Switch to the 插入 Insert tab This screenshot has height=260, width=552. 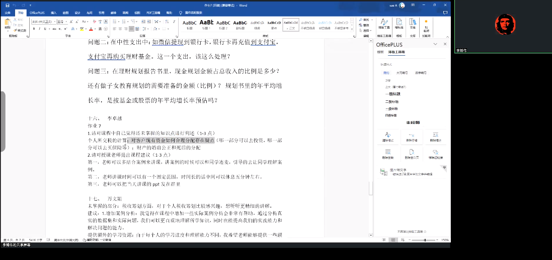(53, 13)
